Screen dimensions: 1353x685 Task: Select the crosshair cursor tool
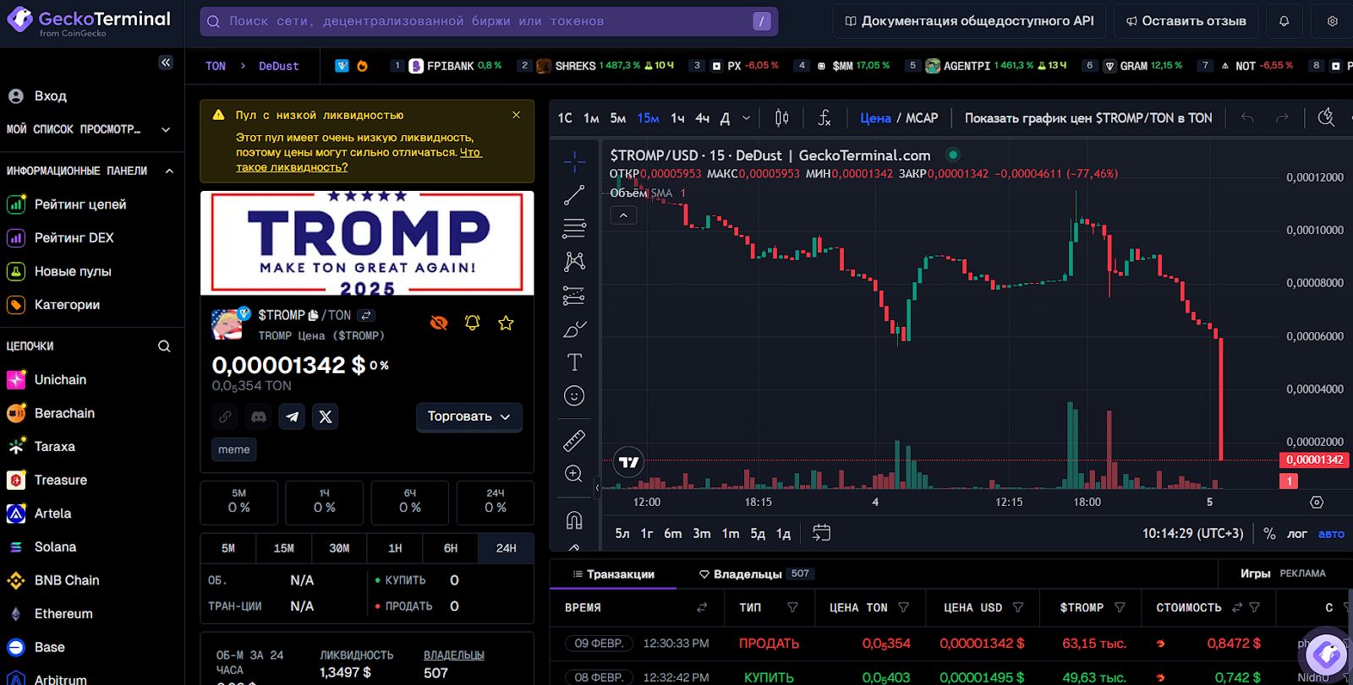coord(574,161)
